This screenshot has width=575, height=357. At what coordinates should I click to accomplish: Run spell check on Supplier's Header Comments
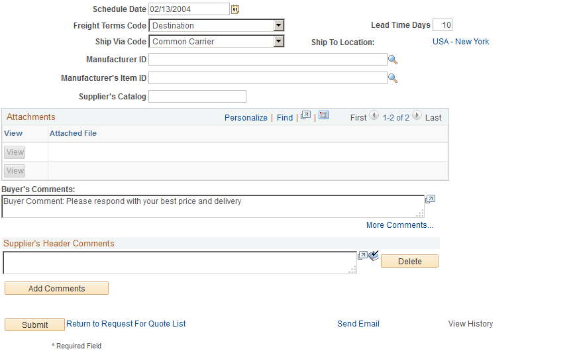point(374,256)
